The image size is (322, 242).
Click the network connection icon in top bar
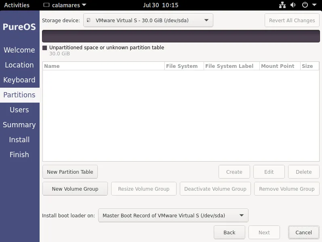pos(282,5)
